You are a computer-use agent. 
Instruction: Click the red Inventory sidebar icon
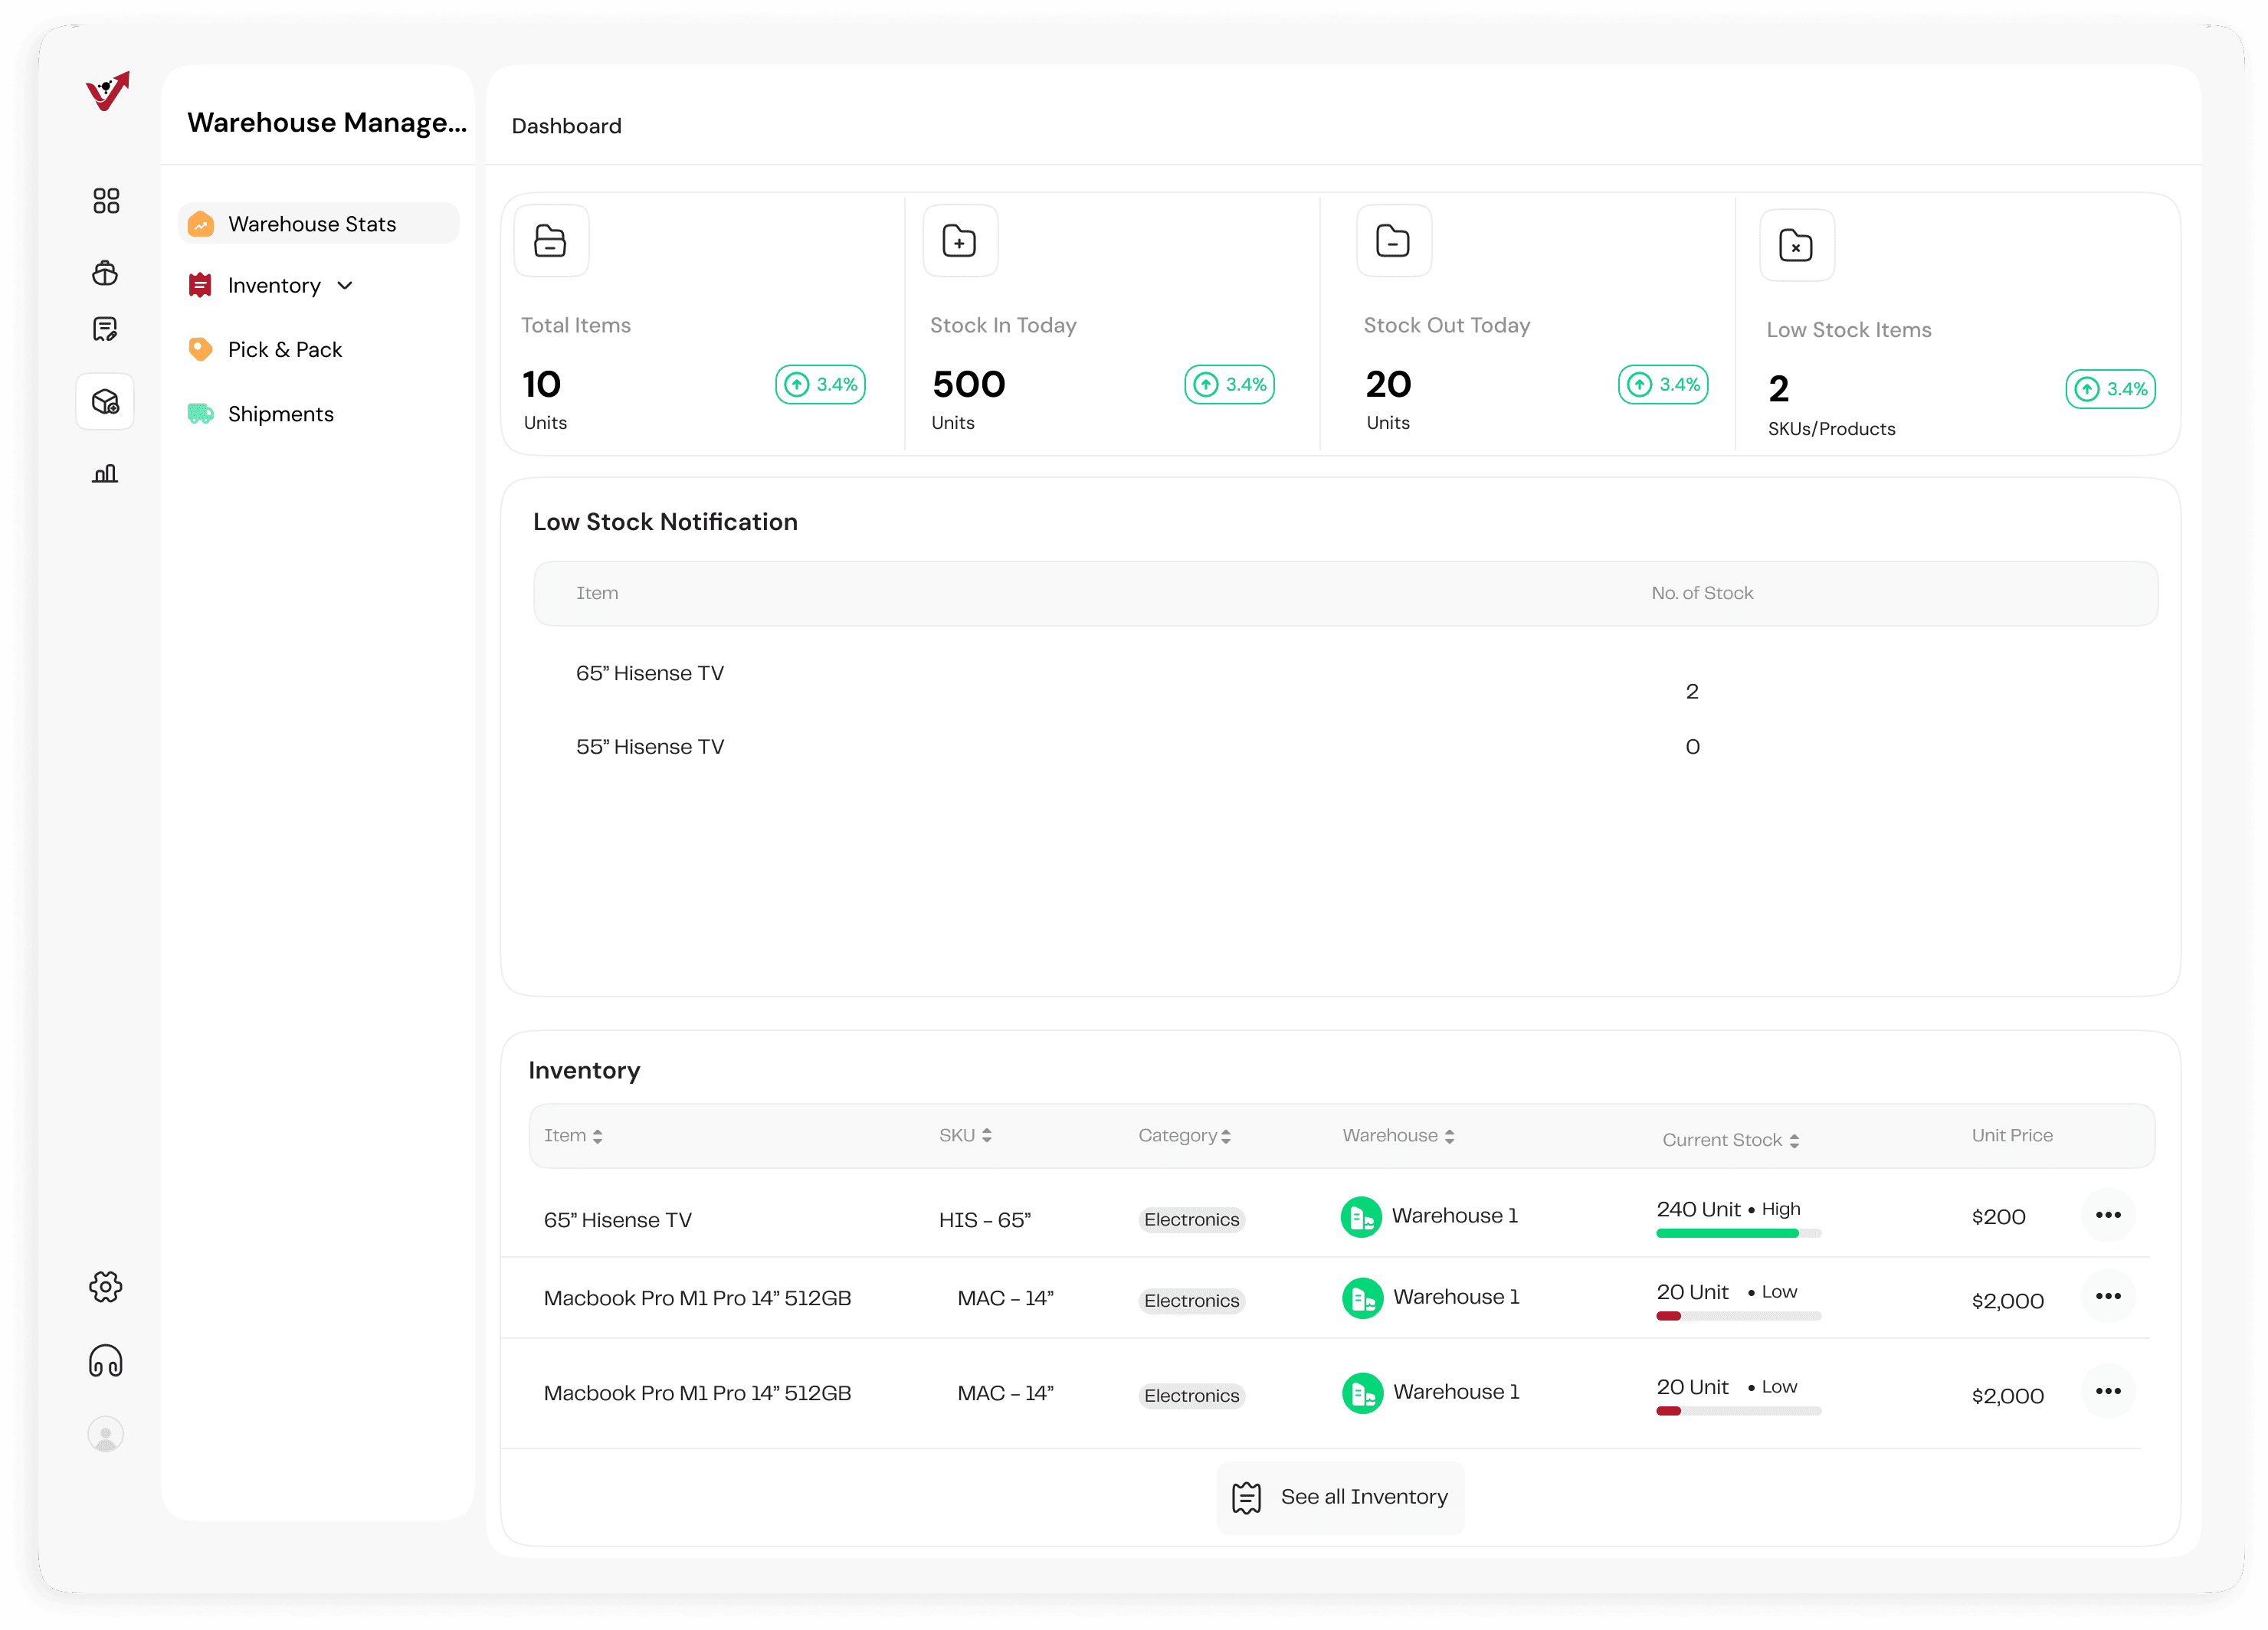200,286
